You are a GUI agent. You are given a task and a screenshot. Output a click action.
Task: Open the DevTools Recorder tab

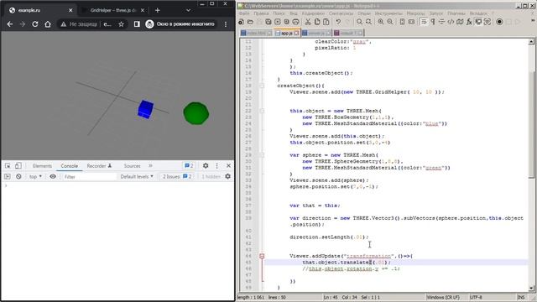(x=99, y=166)
